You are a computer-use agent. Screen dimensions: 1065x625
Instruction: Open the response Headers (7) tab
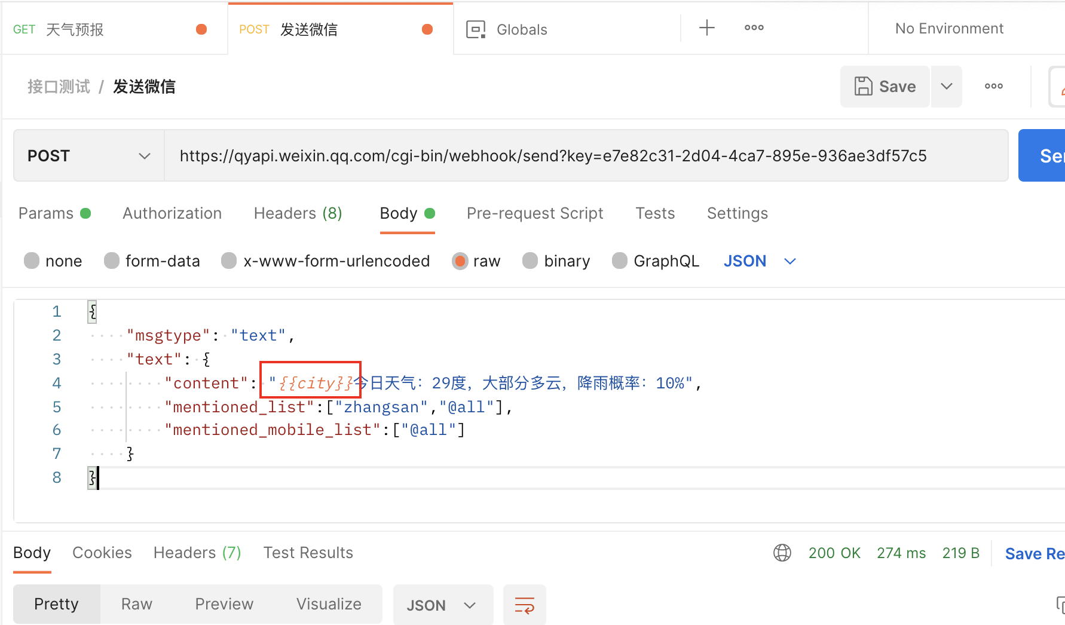pyautogui.click(x=197, y=553)
